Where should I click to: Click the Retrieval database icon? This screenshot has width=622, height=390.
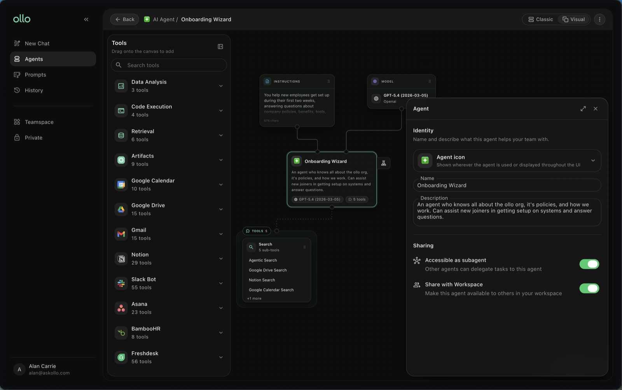[x=121, y=135]
